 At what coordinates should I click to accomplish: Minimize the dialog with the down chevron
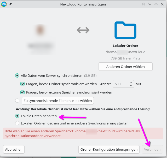coord(150,4)
